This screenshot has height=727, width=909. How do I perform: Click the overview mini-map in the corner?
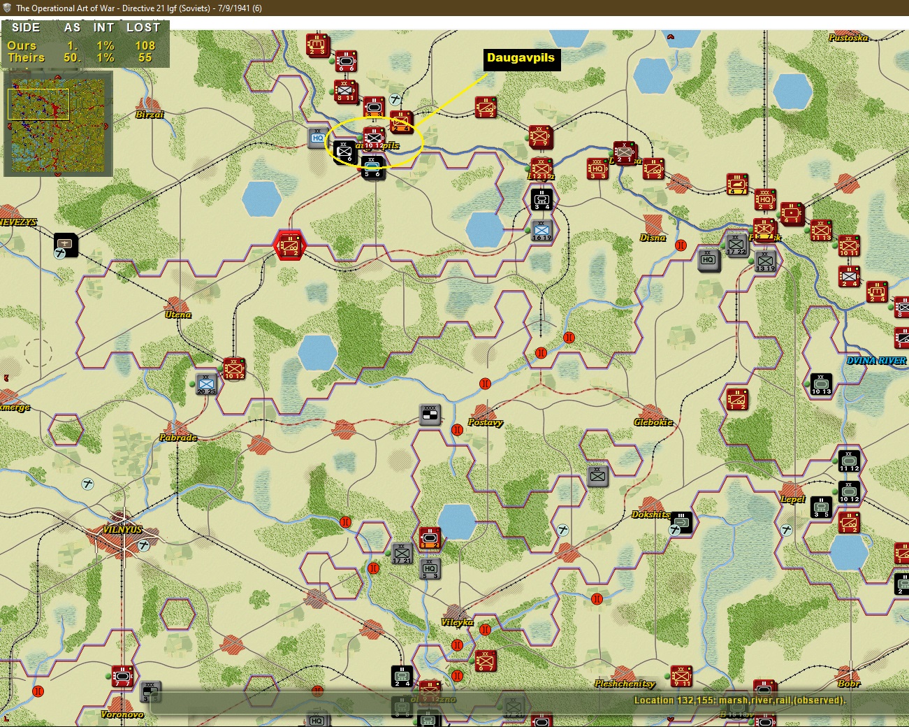coord(58,124)
